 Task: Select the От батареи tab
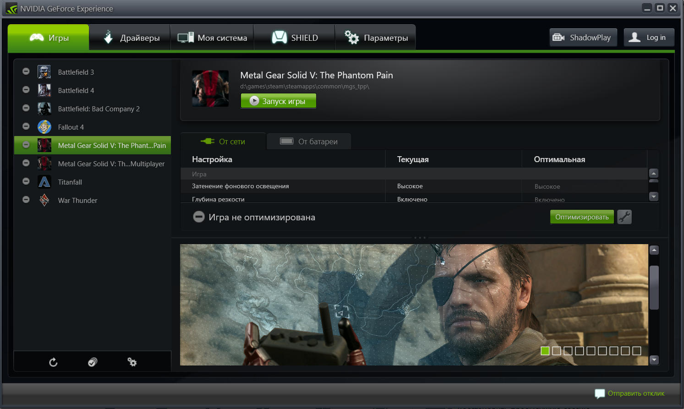pos(309,142)
